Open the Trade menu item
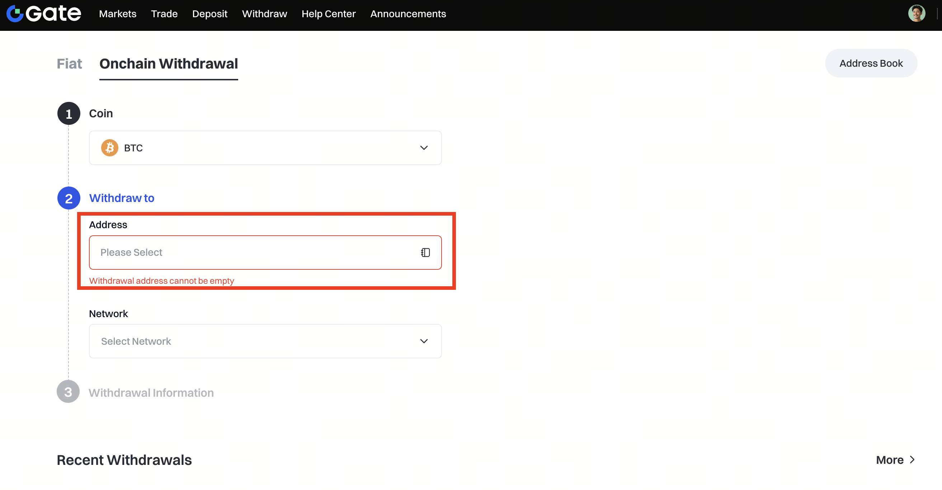Screen dimensions: 942x490 (x=164, y=14)
